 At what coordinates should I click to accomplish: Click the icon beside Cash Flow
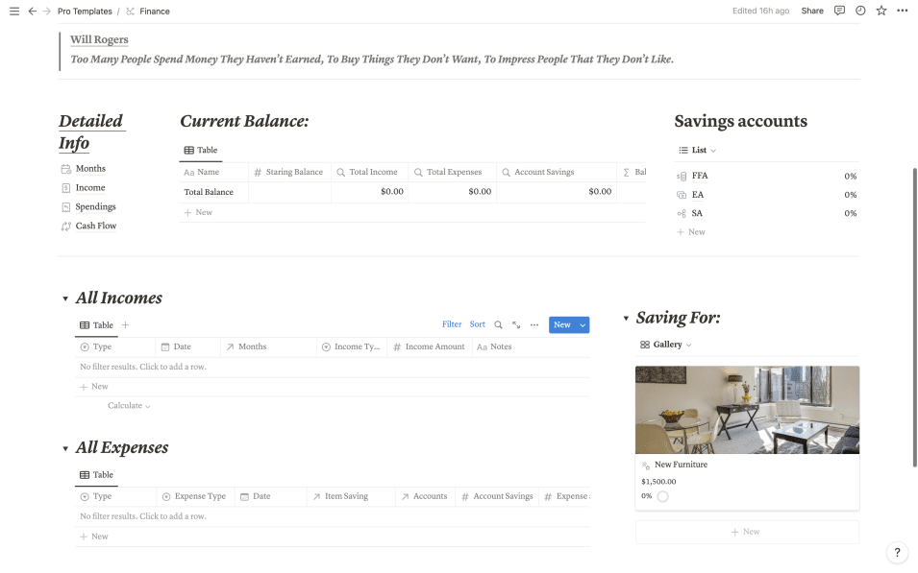(66, 227)
